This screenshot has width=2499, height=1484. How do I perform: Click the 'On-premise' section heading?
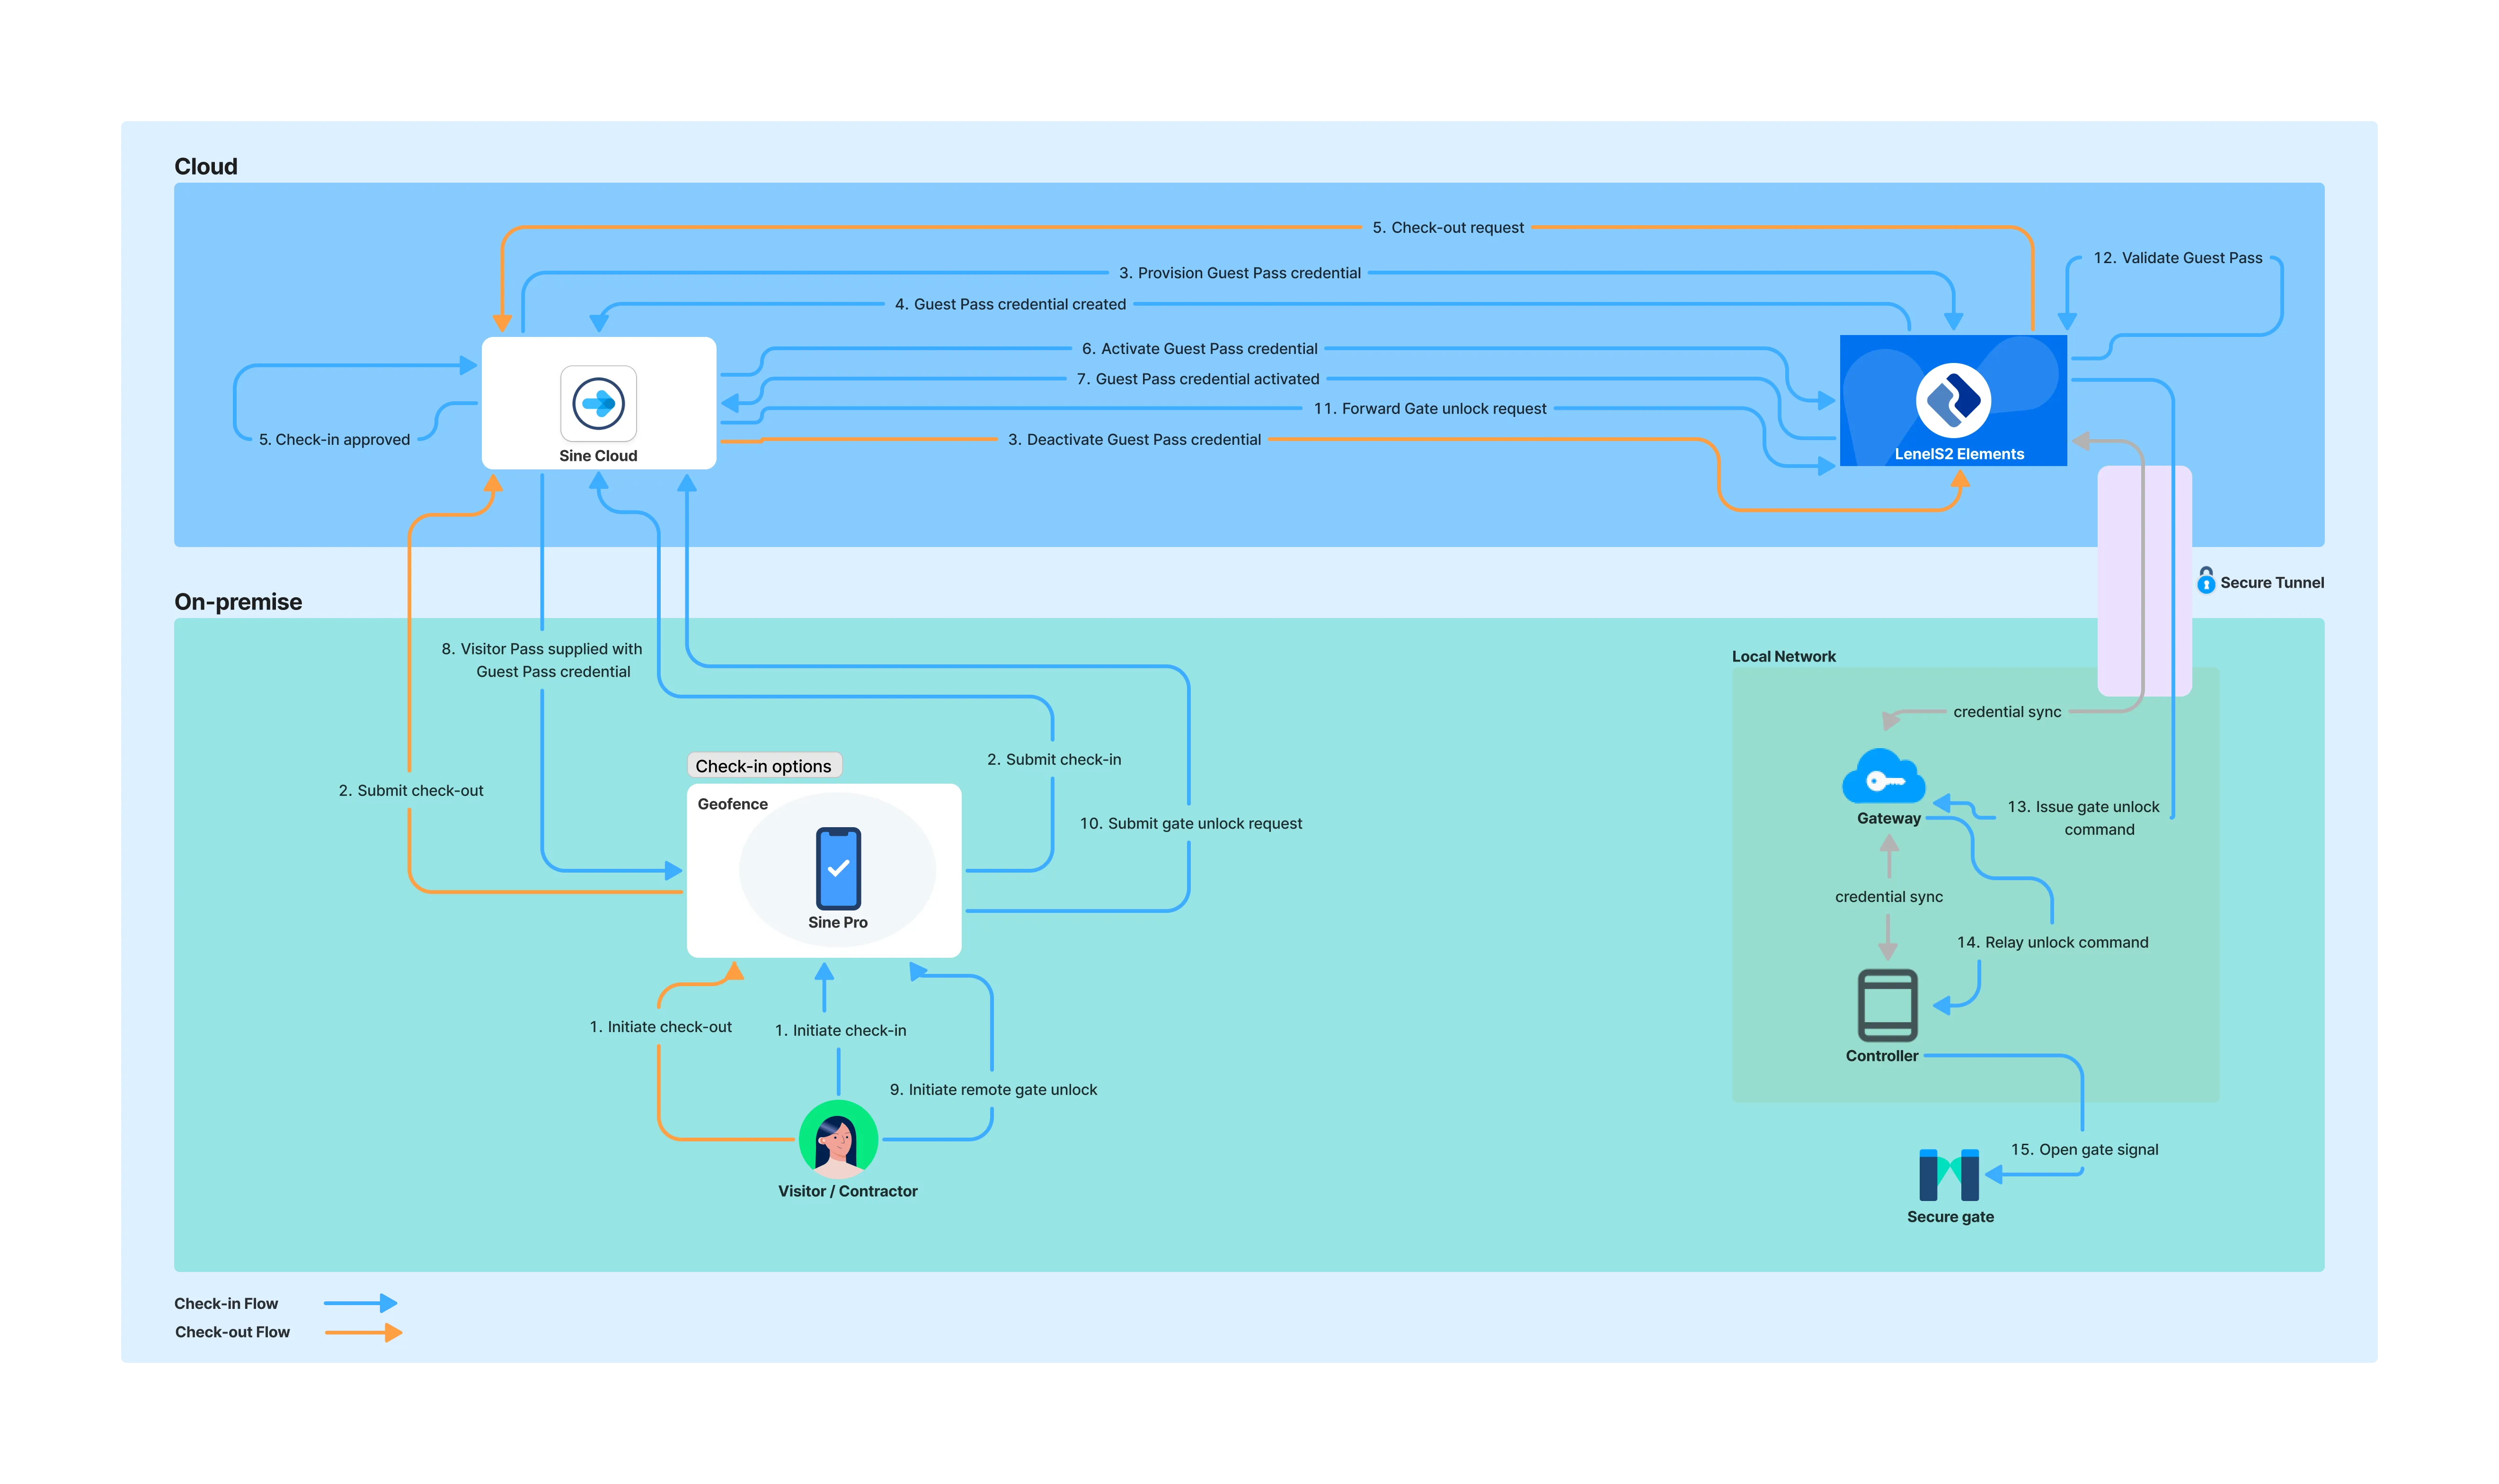click(238, 602)
